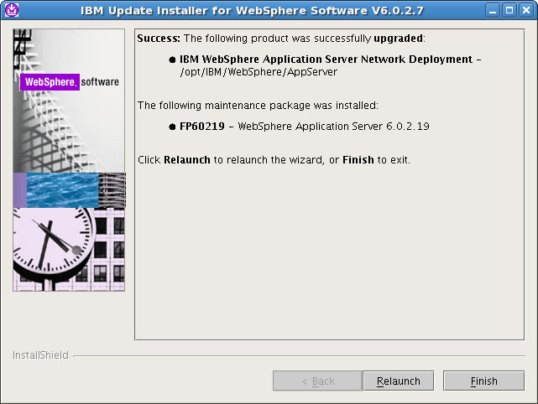The image size is (538, 404).
Task: Click the InstallShield label
Action: (40, 355)
